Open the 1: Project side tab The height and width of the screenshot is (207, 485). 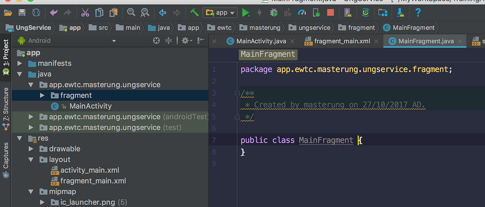(x=6, y=58)
